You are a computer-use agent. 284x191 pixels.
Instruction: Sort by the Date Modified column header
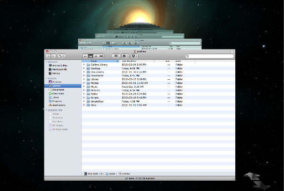click(x=137, y=61)
